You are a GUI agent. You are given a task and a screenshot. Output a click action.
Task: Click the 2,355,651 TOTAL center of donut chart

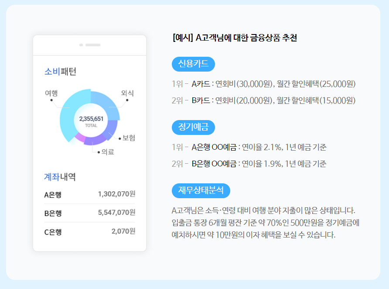91,121
